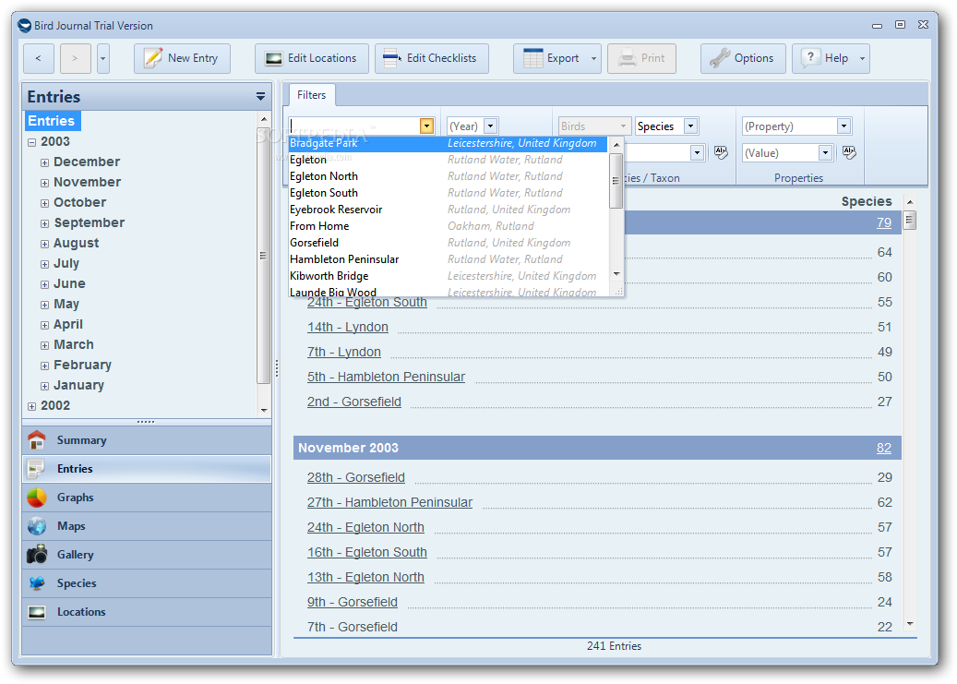Open the Export dropdown arrow
This screenshot has height=684, width=957.
point(593,59)
